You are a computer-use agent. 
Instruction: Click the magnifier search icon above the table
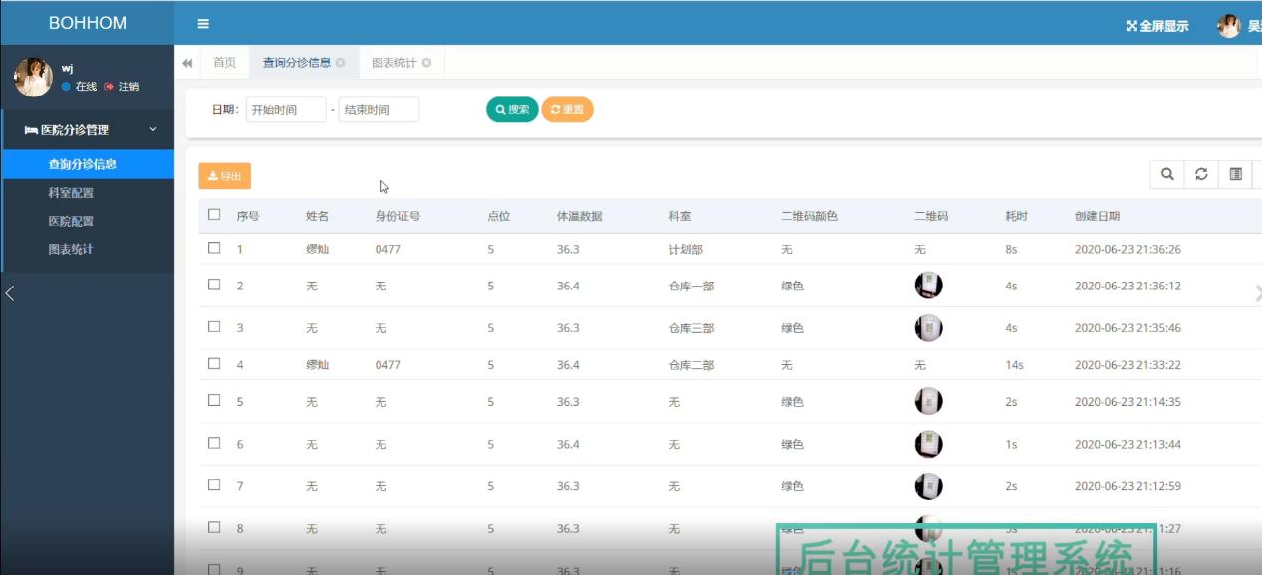[1166, 173]
